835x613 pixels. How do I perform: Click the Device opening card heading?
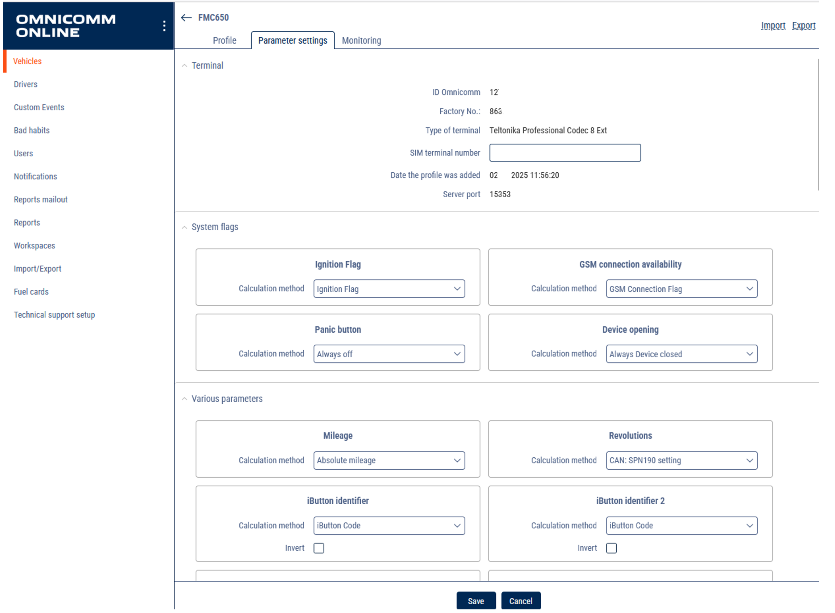click(630, 329)
